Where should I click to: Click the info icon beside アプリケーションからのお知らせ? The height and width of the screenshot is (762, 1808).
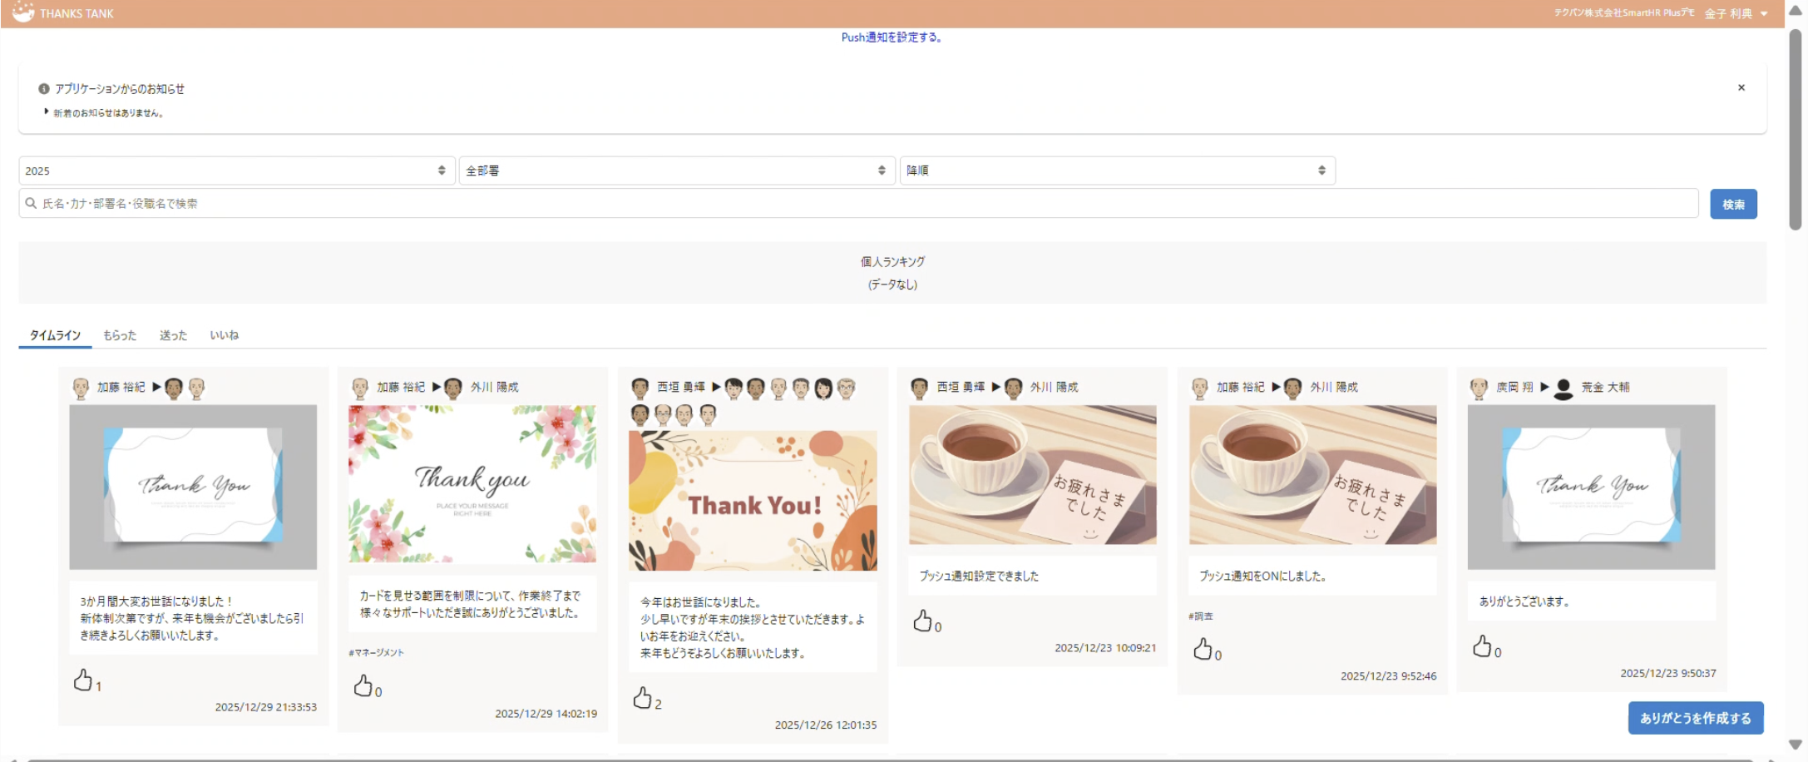[x=44, y=88]
